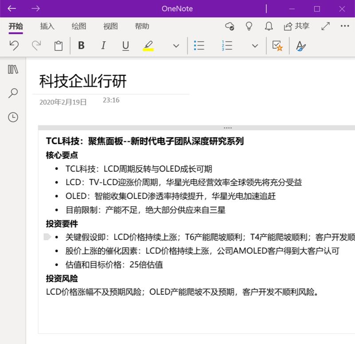Toggle bold formatting
Viewport: 355px width, 344px height.
[x=81, y=46]
